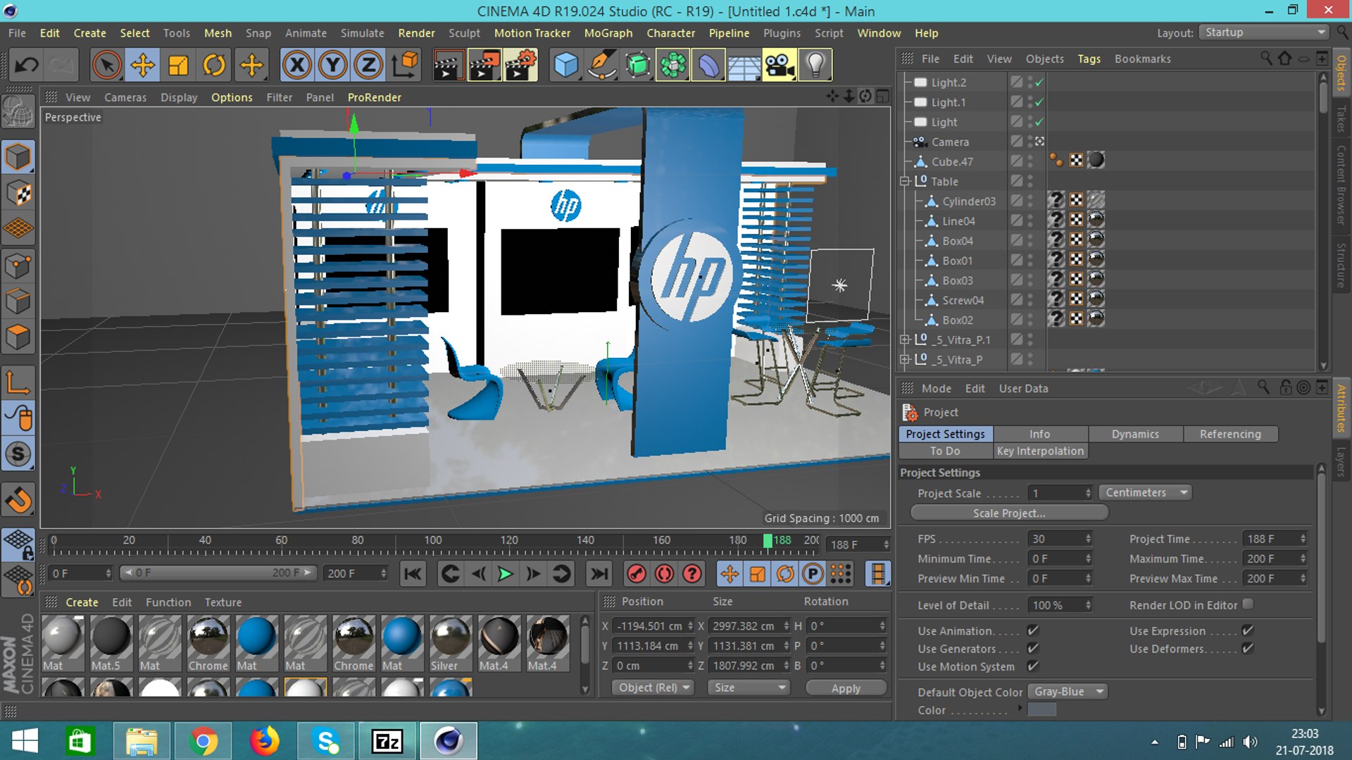Activate the Move tool
The image size is (1352, 760).
pos(143,66)
